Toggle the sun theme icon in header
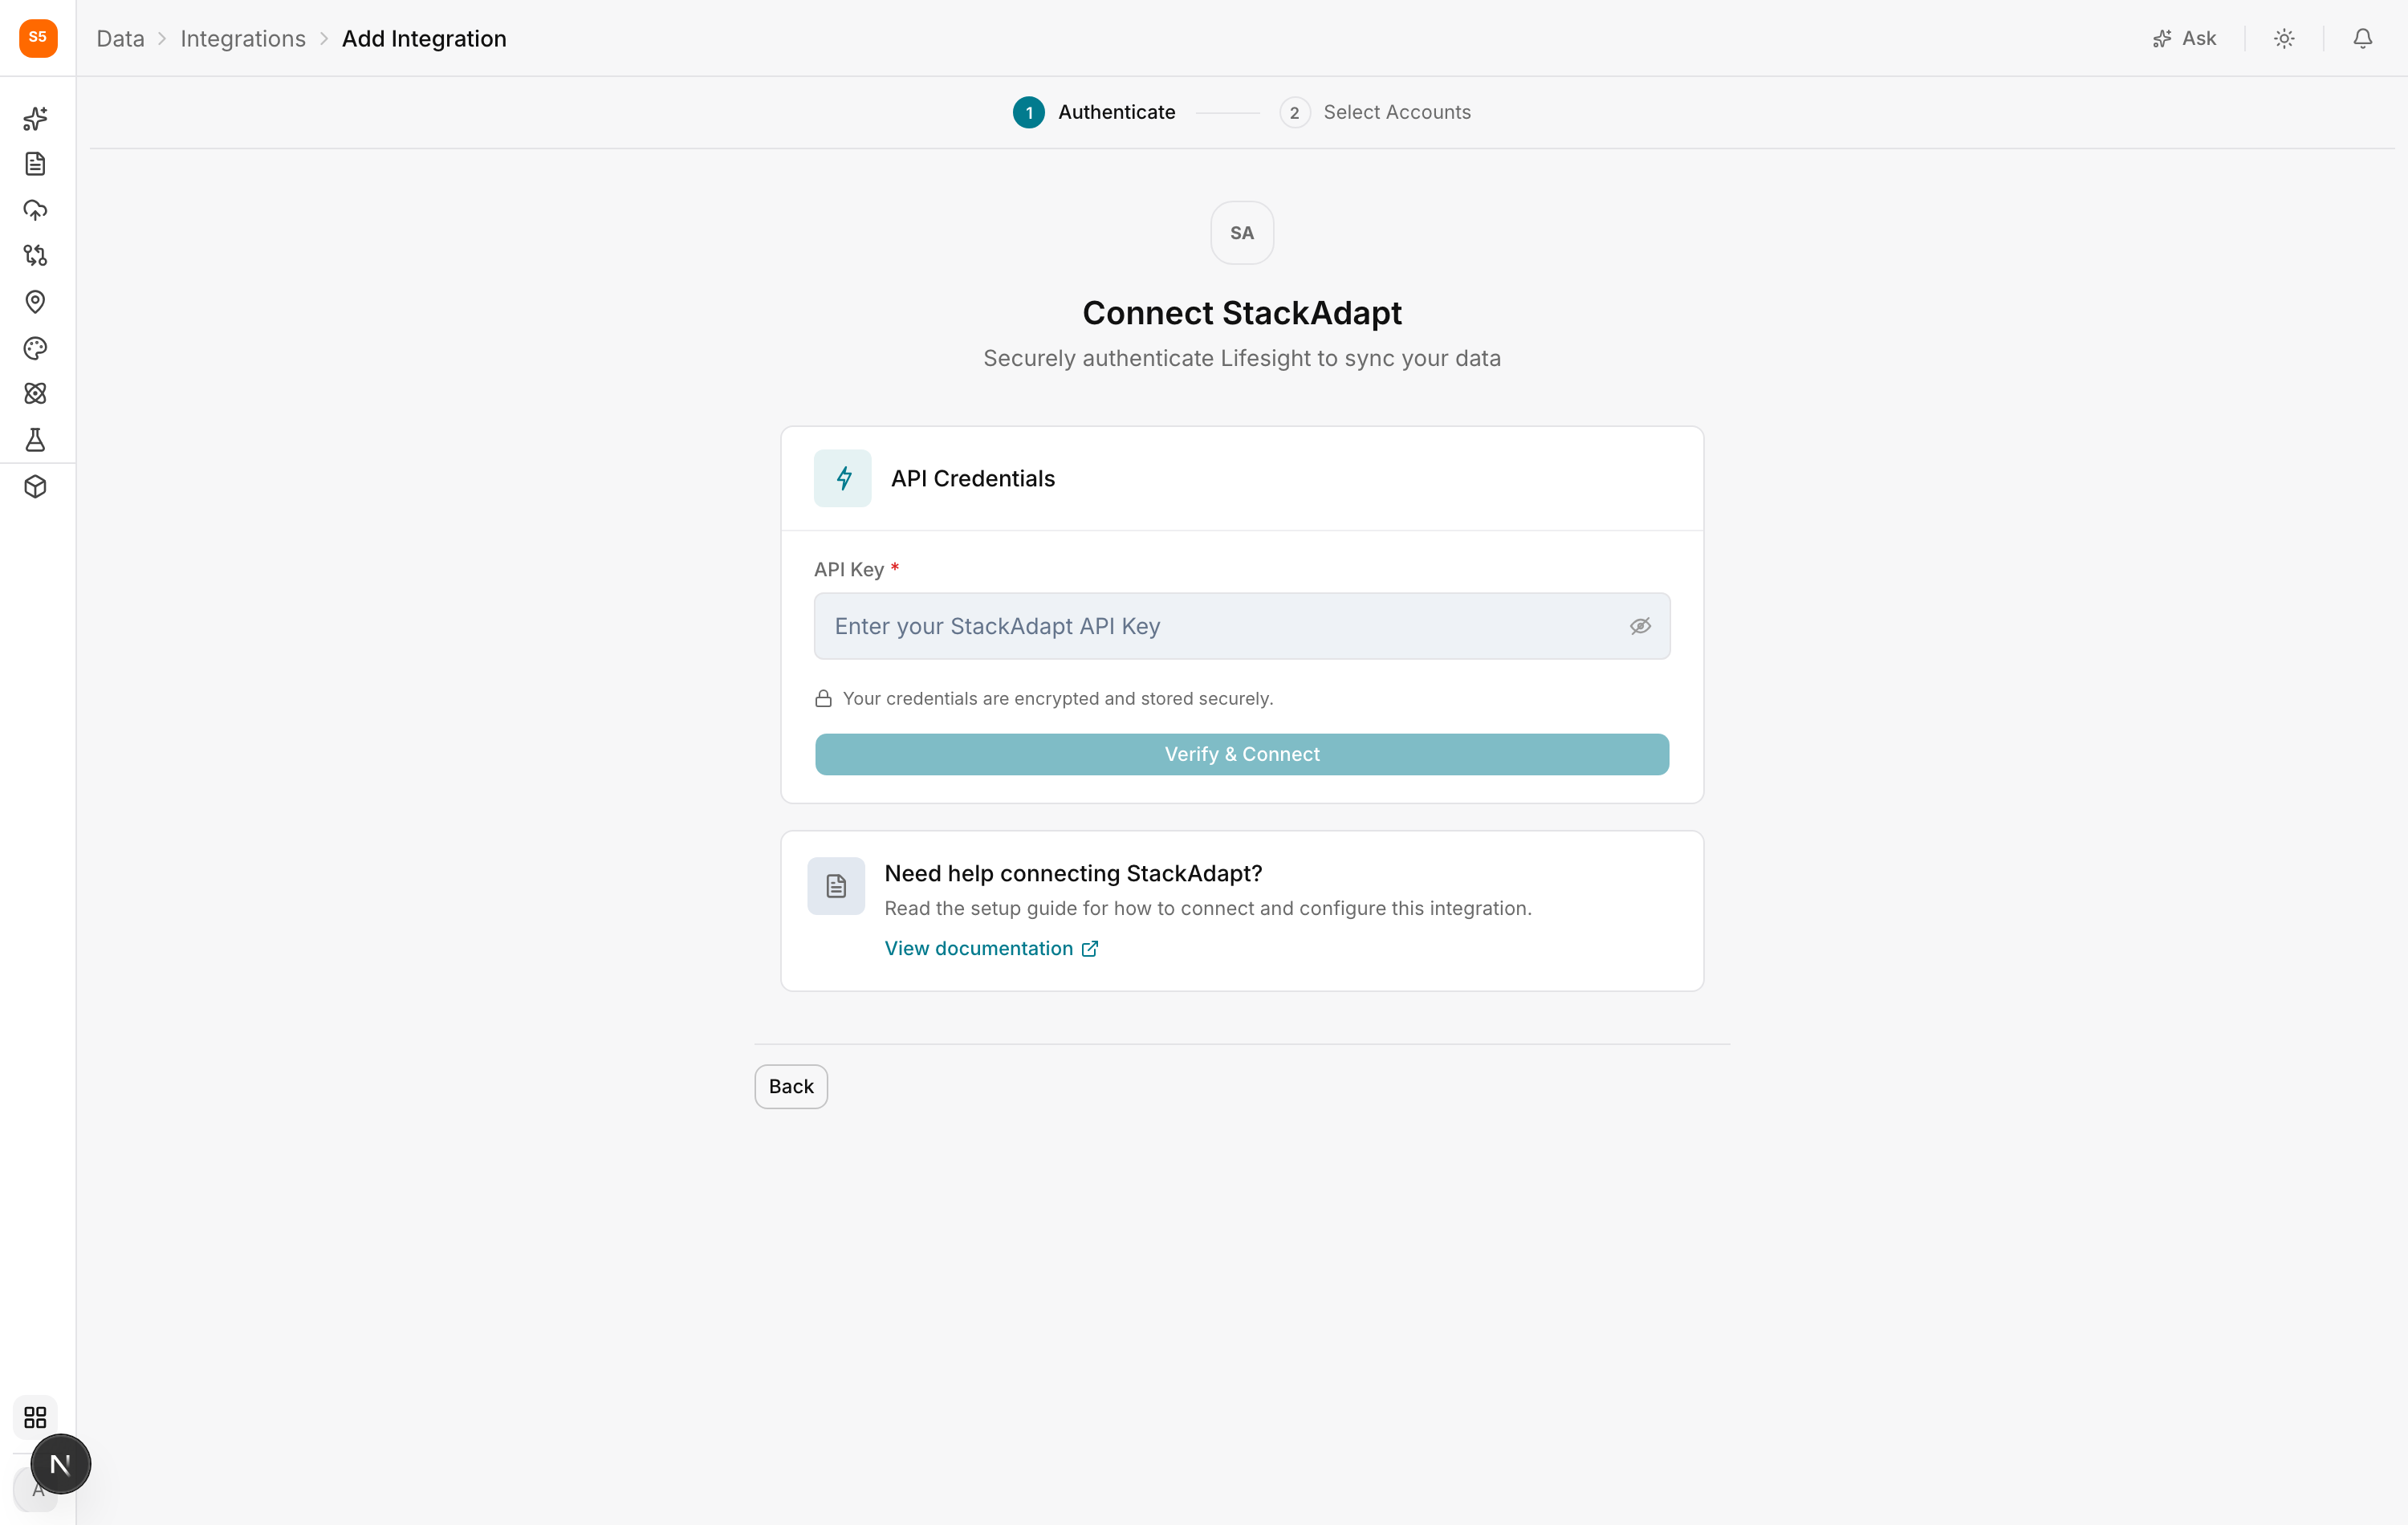Viewport: 2408px width, 1525px height. tap(2284, 38)
